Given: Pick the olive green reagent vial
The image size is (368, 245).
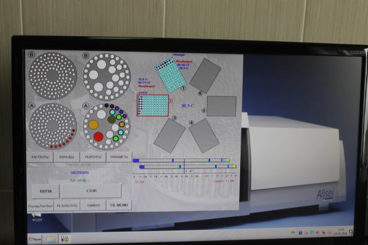Looking at the screenshot, I should point(112,119).
